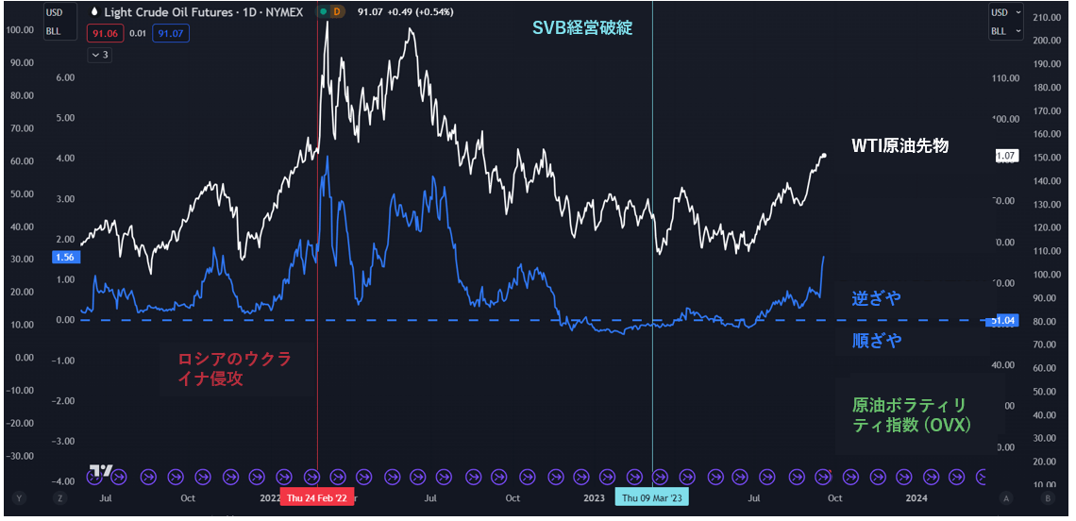Click the 2024 label on the time axis
The width and height of the screenshot is (1076, 521).
pyautogui.click(x=916, y=497)
